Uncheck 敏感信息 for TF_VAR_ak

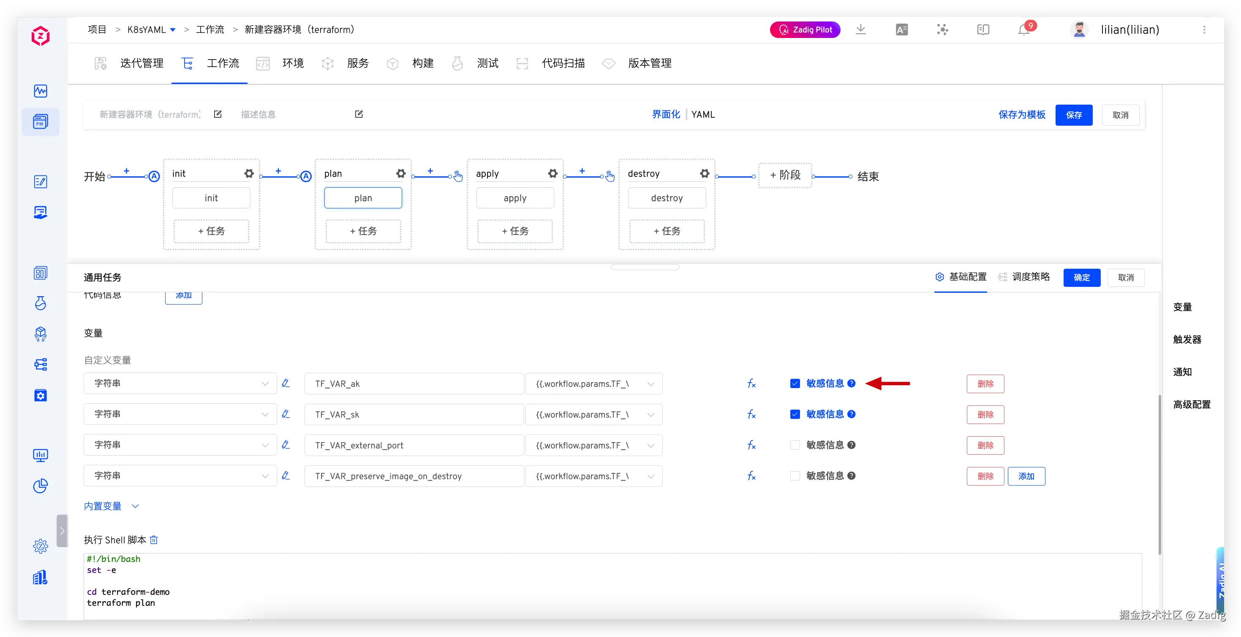tap(795, 383)
